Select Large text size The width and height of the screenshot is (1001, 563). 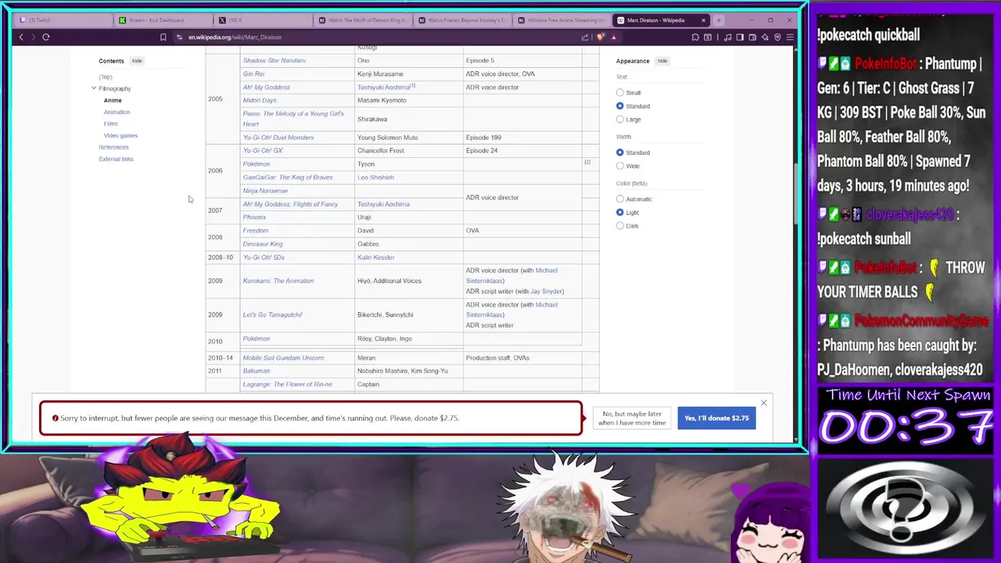click(620, 119)
